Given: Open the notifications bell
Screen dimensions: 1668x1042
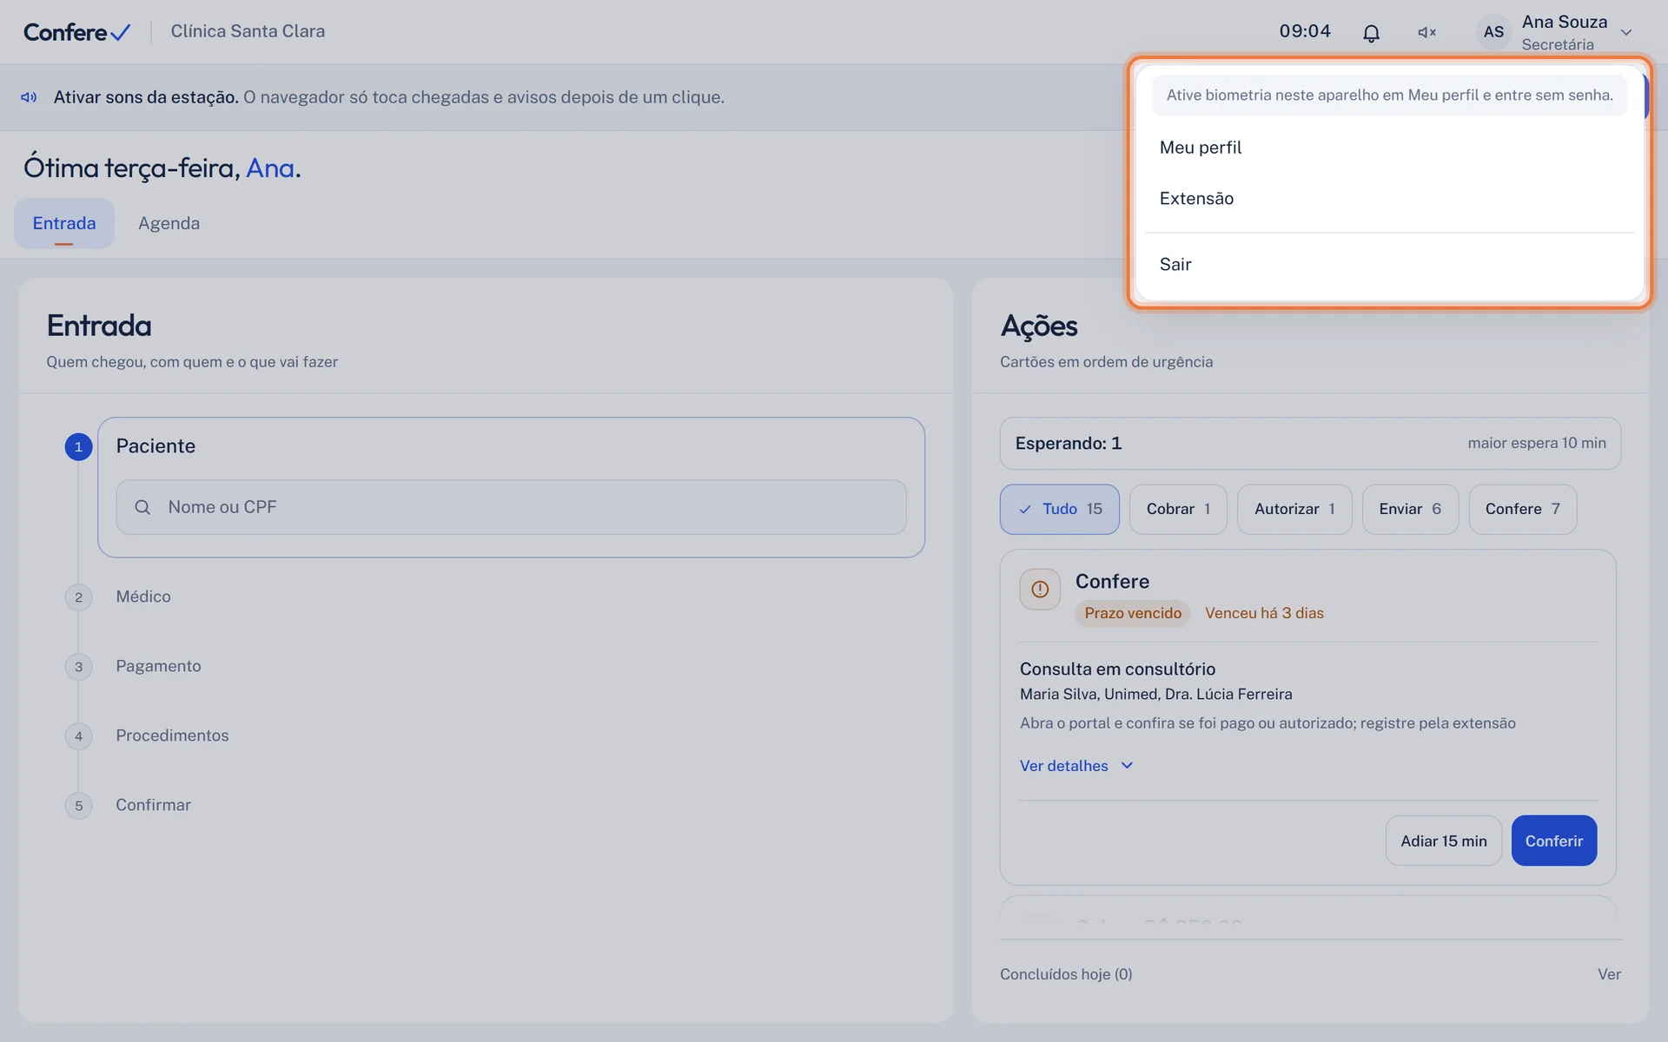Looking at the screenshot, I should (1371, 33).
